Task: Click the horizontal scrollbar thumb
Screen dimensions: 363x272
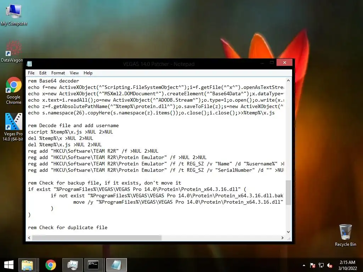Action: [97, 238]
